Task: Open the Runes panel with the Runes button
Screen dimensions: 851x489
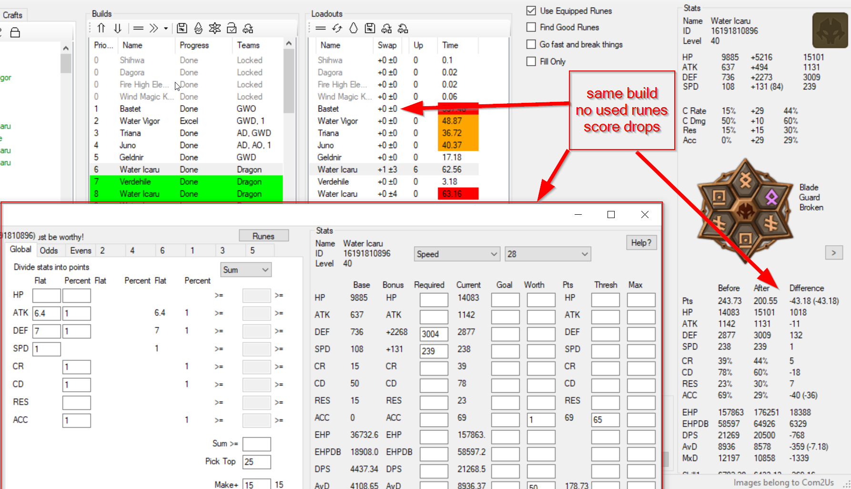Action: coord(263,235)
